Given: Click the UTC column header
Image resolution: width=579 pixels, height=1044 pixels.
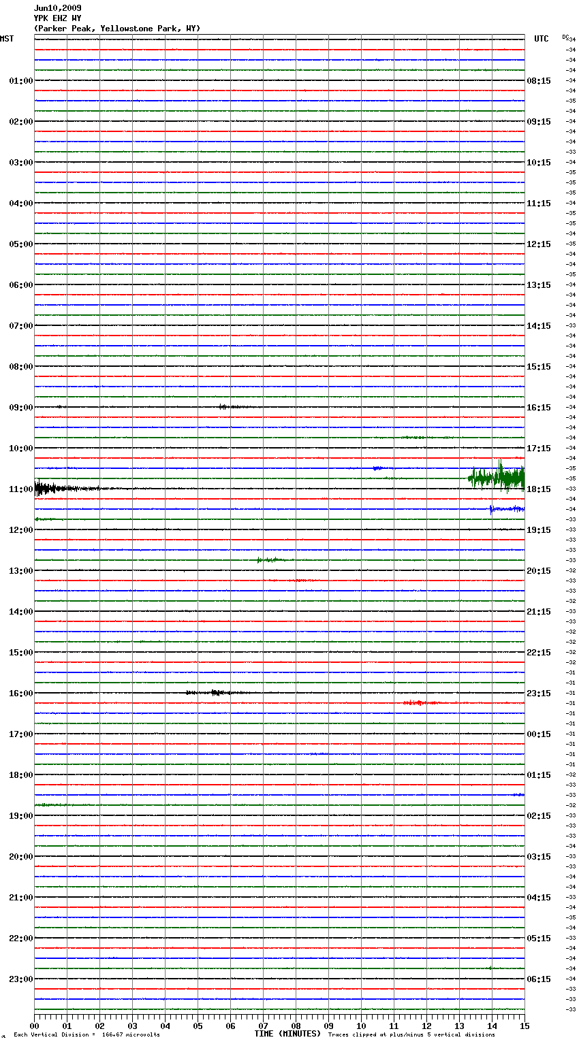Looking at the screenshot, I should (541, 39).
